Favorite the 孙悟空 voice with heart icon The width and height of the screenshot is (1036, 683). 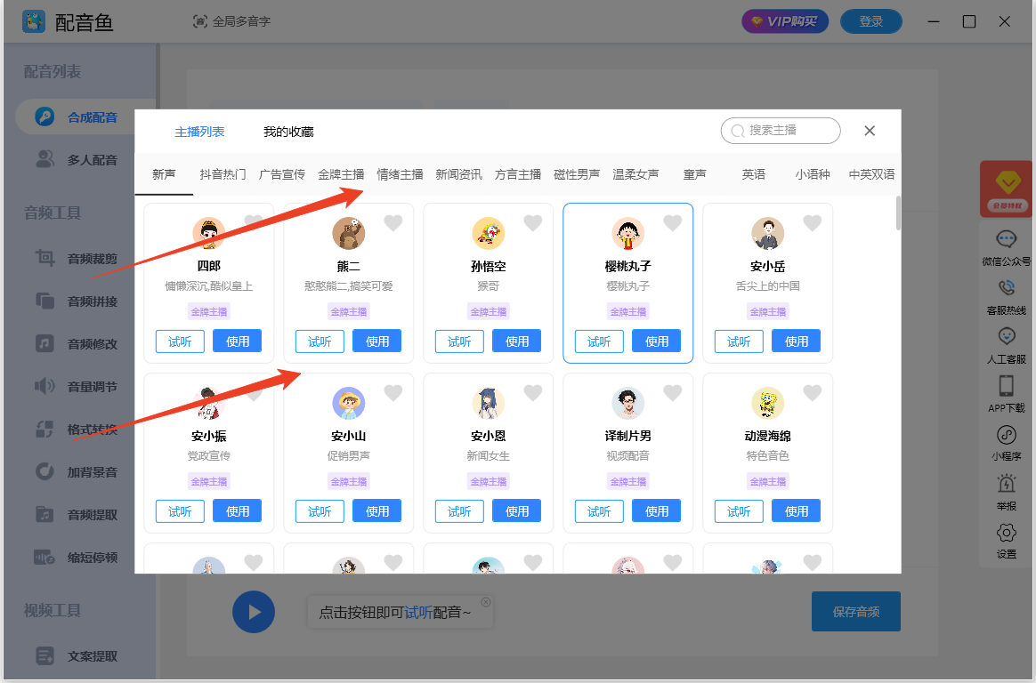[532, 223]
